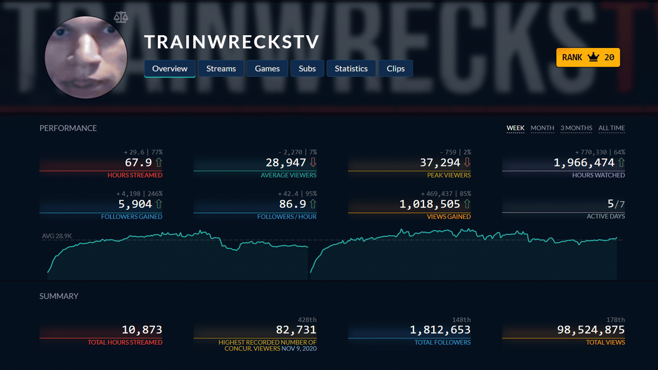Click the ACTIVE DAYS label
The image size is (658, 370).
point(606,216)
